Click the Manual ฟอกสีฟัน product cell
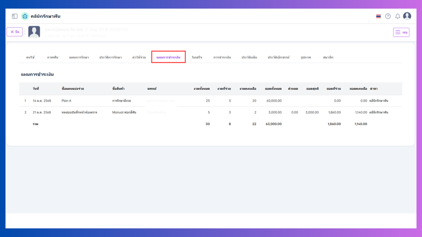The width and height of the screenshot is (422, 237). [x=124, y=113]
